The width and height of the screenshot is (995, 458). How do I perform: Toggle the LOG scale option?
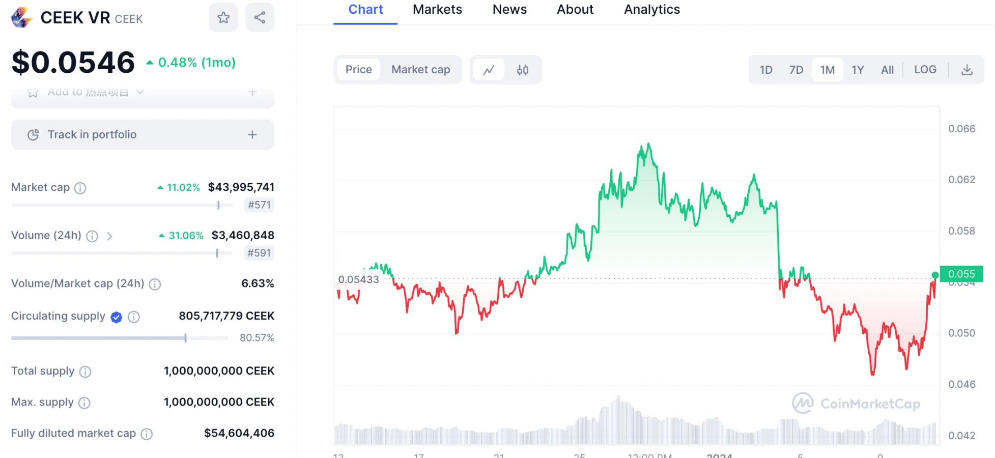click(925, 70)
